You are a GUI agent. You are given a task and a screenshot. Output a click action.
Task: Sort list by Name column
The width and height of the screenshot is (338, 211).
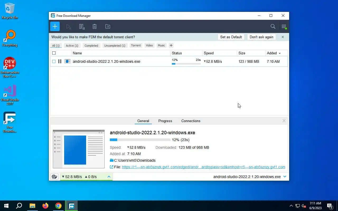121,53
